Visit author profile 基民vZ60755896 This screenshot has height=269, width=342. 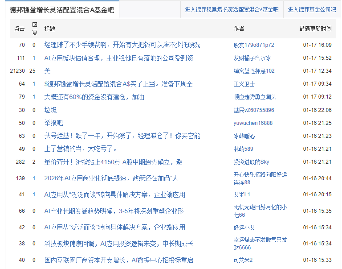pyautogui.click(x=254, y=110)
